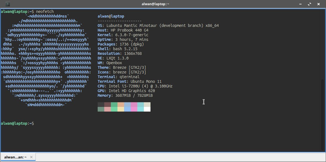
Task: Click the Icons value breeze [GTK2/3]
Action: [130, 72]
